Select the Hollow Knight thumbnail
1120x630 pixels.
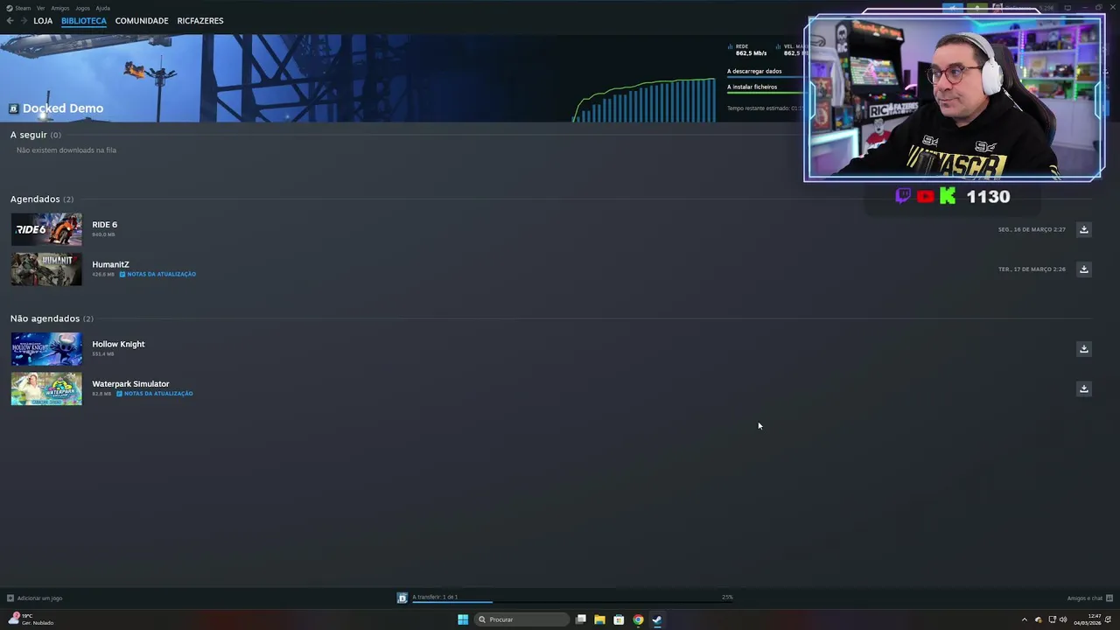click(x=46, y=349)
